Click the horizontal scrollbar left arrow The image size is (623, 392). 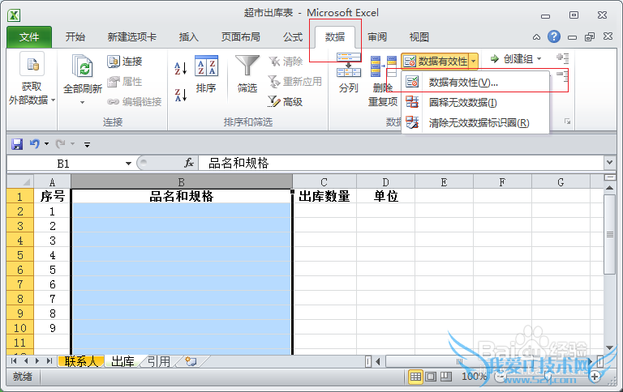pyautogui.click(x=378, y=361)
